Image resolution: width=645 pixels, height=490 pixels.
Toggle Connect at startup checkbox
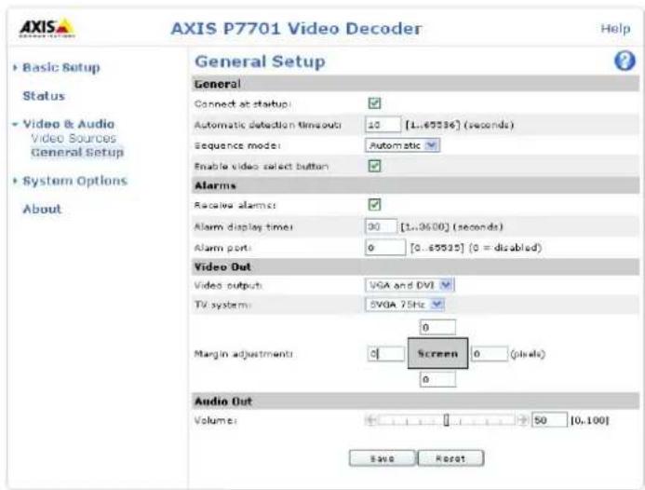(x=374, y=103)
